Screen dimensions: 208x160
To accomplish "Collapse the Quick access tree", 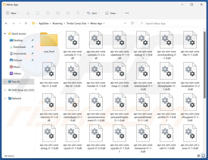I will pyautogui.click(x=5, y=34).
